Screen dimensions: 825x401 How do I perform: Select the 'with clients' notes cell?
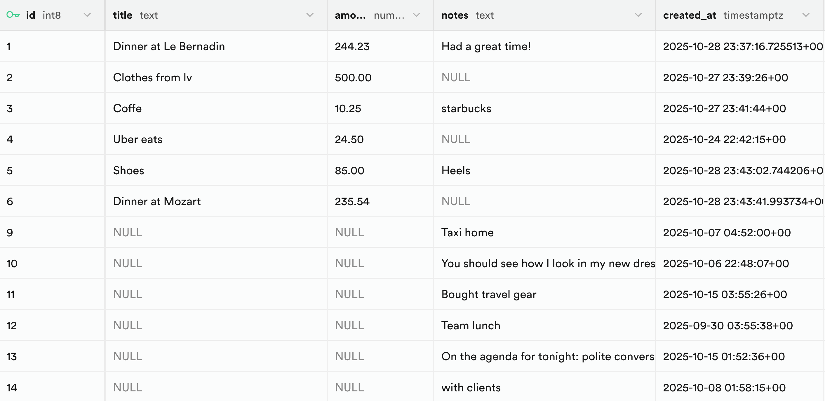(x=471, y=388)
